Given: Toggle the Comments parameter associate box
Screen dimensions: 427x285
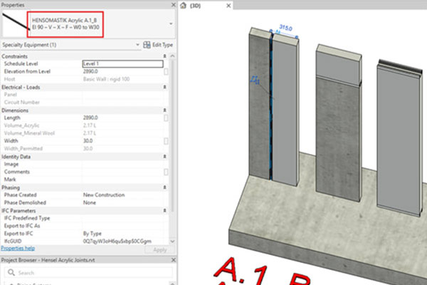Looking at the screenshot, I should tap(166, 172).
